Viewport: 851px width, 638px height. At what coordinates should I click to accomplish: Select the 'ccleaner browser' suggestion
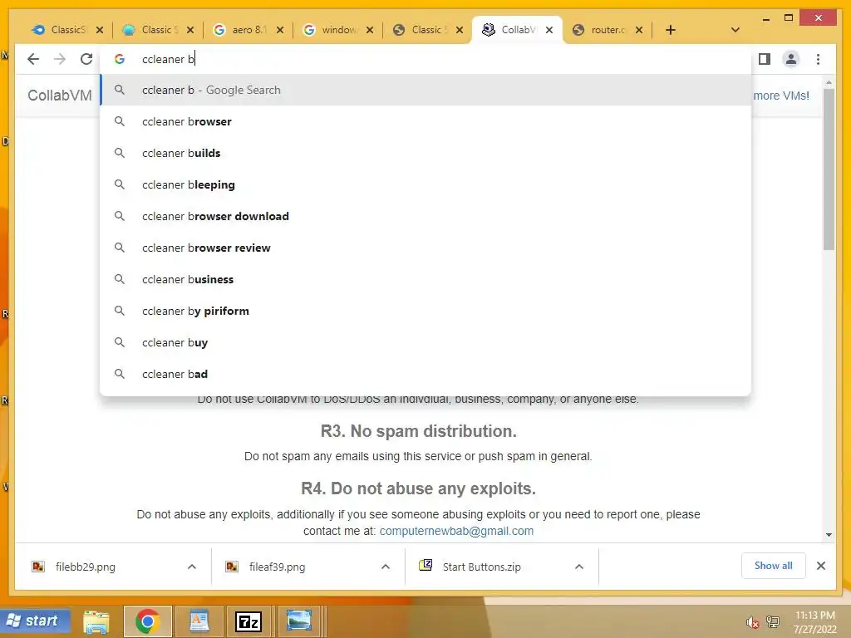(425, 121)
